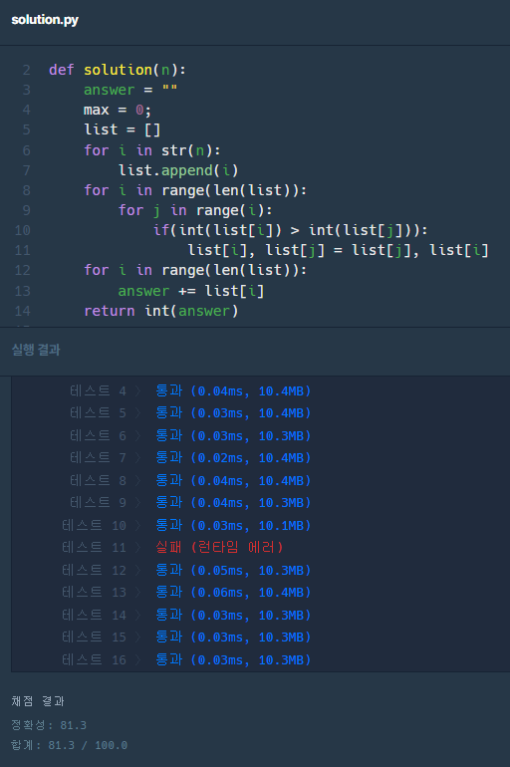Click the 테스트 15 result row
510x767 pixels.
tap(186, 637)
